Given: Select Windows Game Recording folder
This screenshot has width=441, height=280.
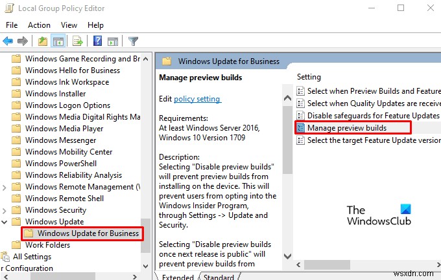Looking at the screenshot, I should [x=82, y=59].
